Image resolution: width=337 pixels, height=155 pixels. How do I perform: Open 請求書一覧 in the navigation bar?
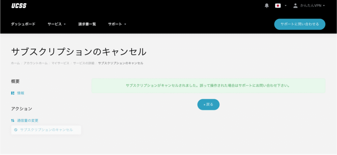pos(87,24)
